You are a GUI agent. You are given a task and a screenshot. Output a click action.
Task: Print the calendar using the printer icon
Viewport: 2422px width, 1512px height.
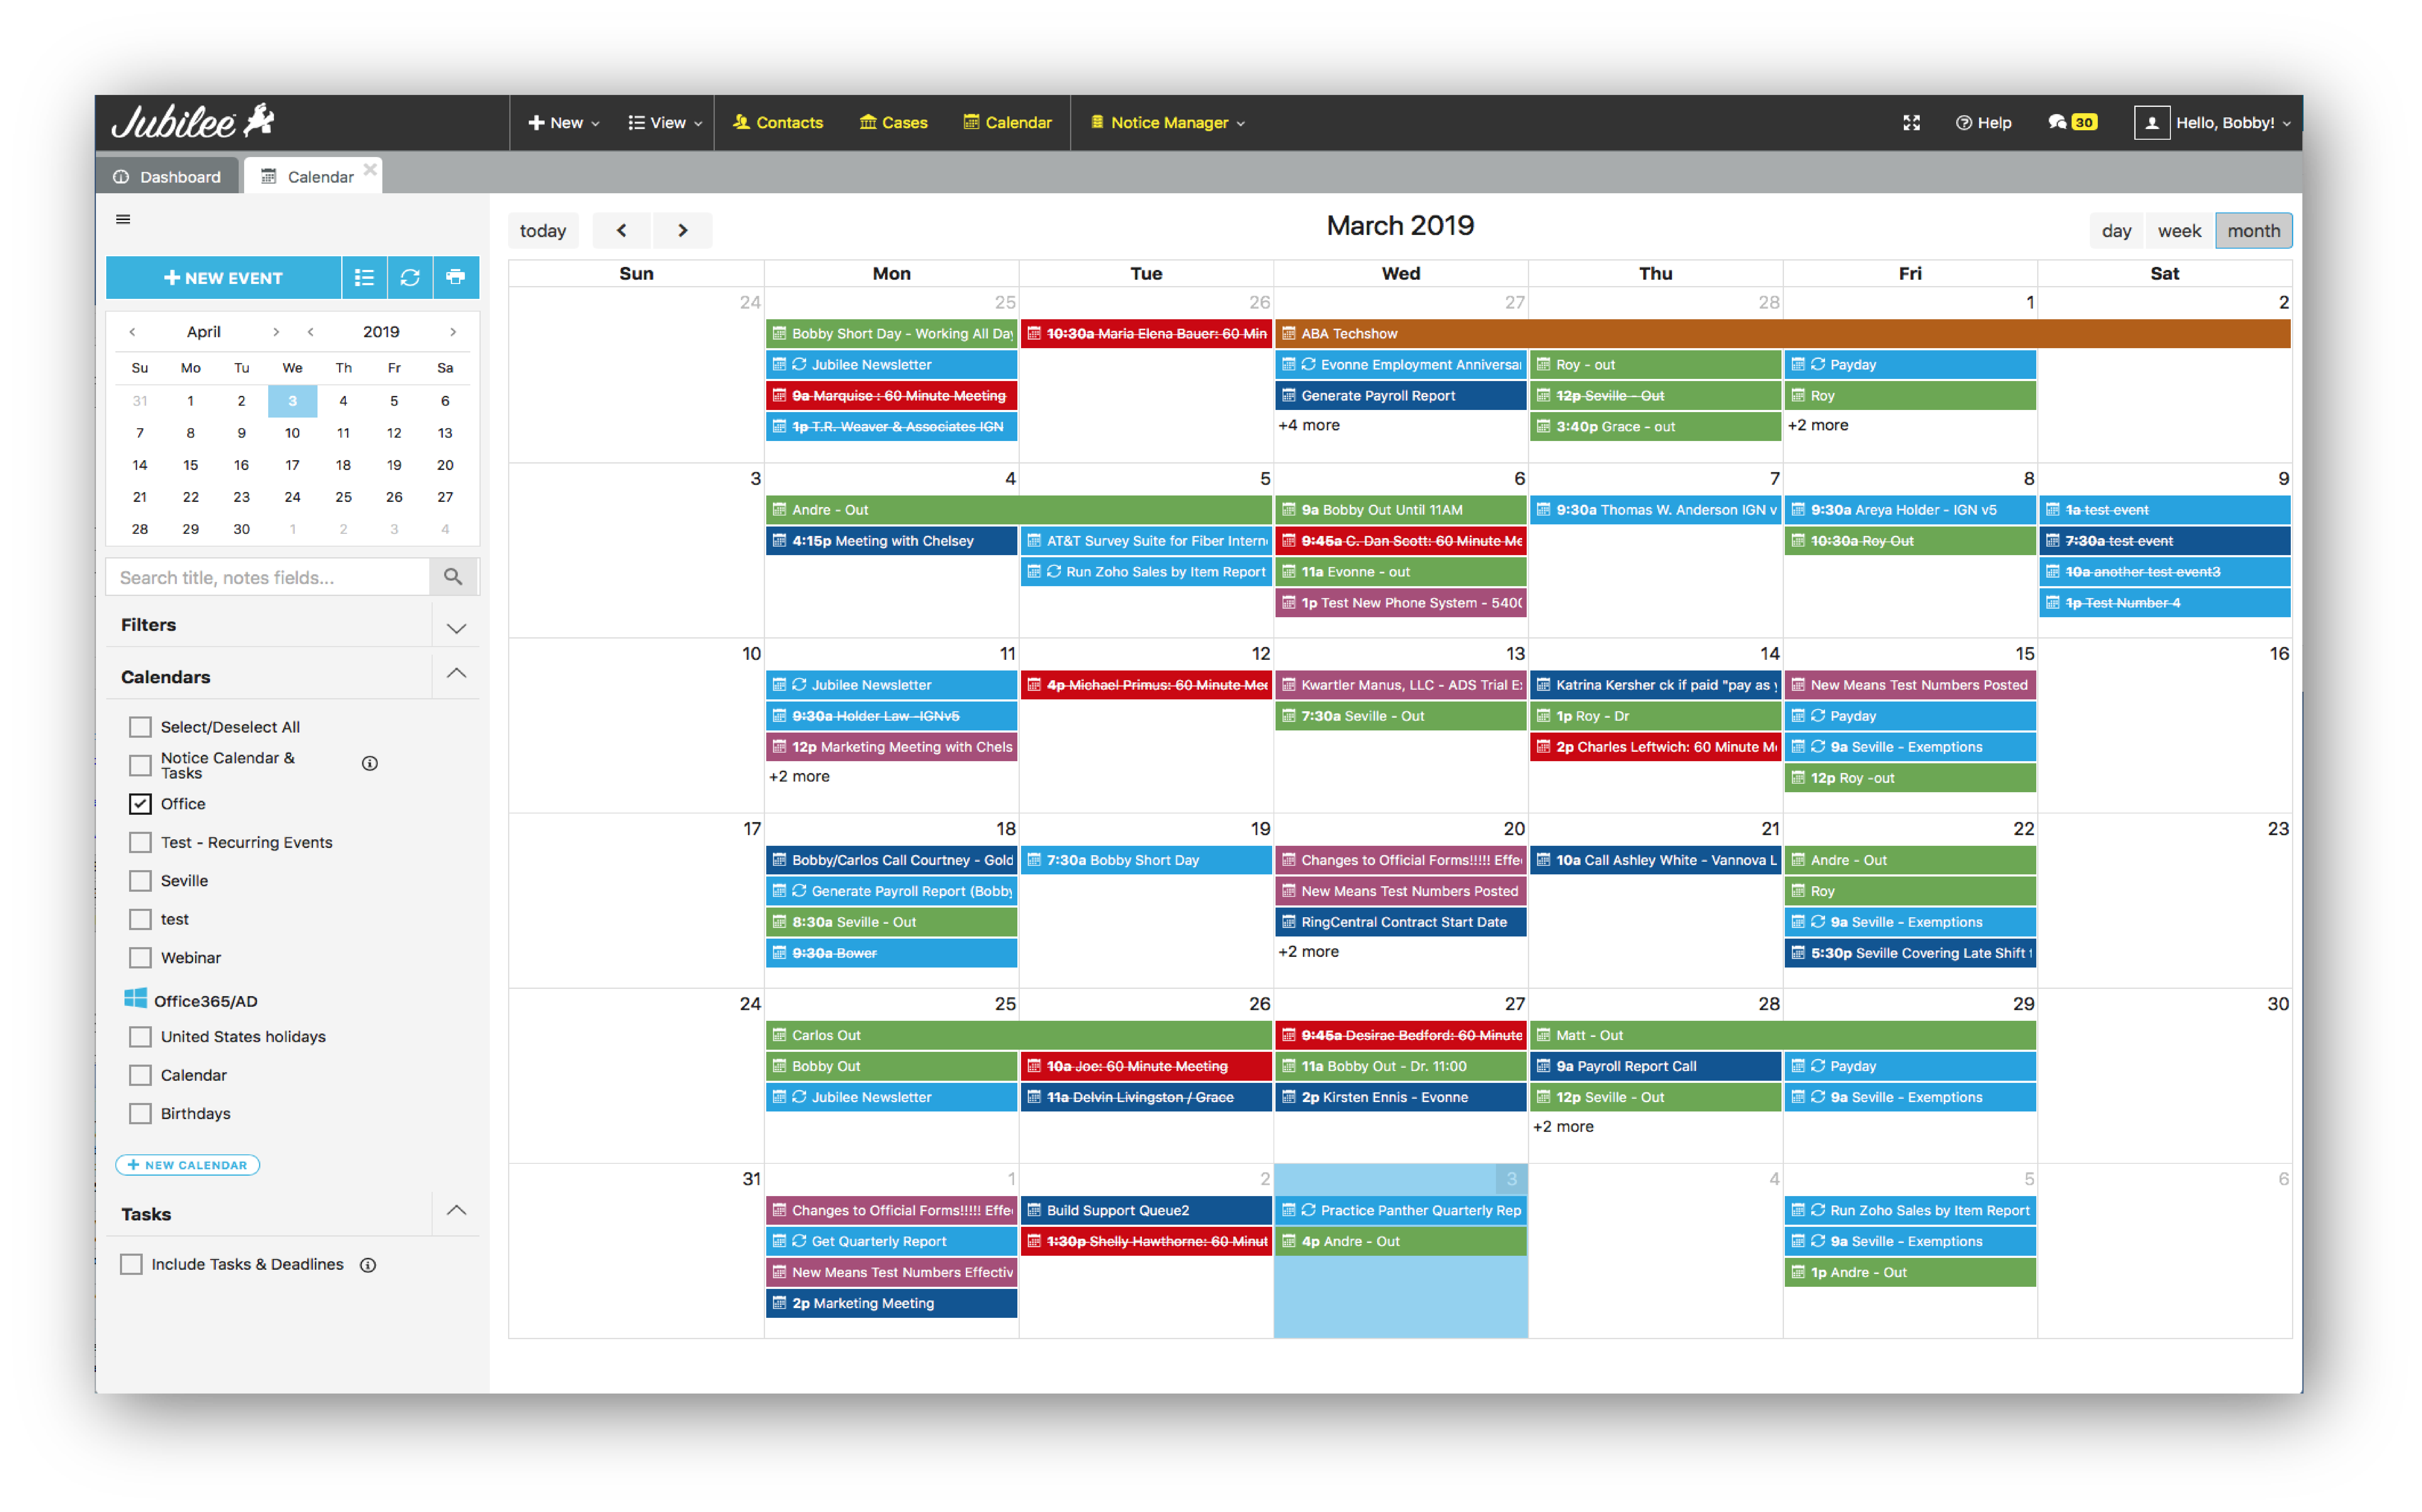tap(456, 278)
